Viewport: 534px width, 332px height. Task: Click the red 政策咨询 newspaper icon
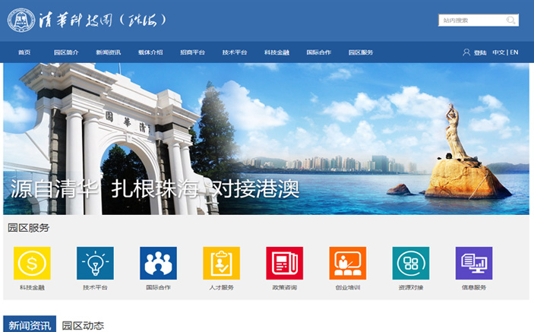click(285, 263)
